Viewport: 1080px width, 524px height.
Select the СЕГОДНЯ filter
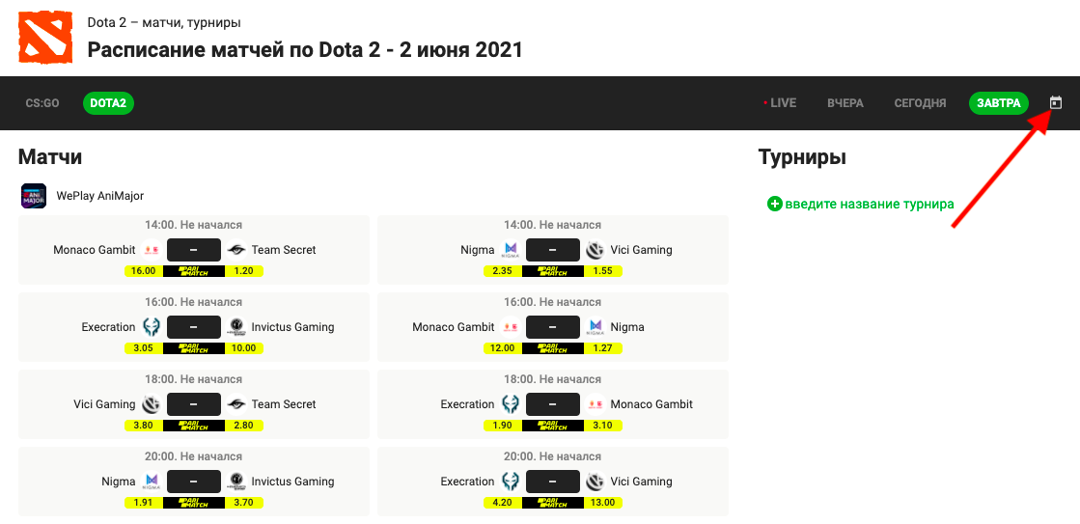920,103
